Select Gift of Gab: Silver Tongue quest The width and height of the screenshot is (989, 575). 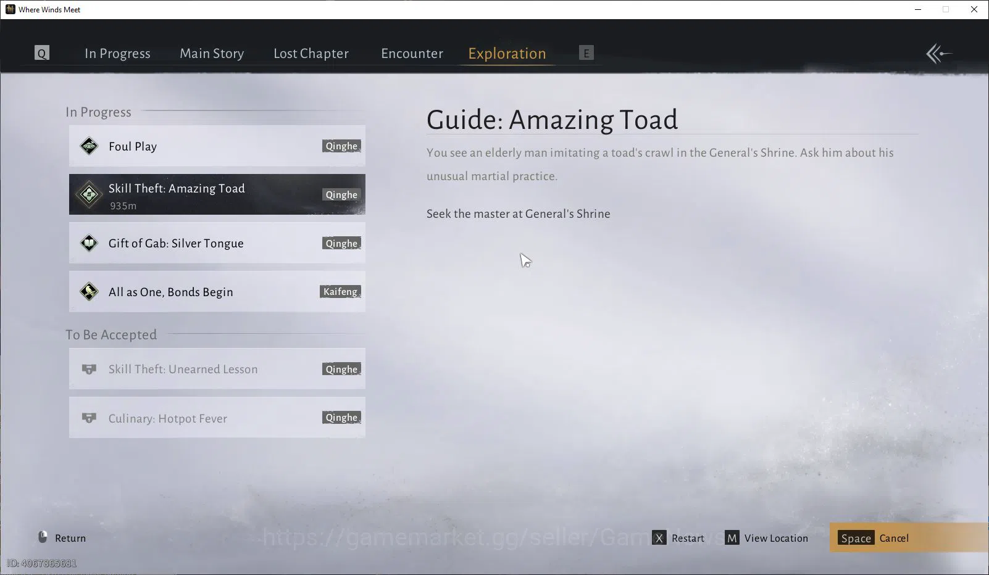pos(217,243)
